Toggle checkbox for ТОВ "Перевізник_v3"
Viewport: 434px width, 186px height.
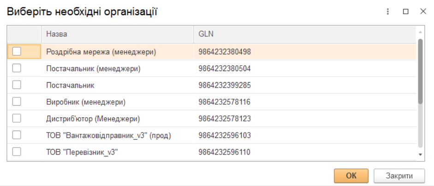(x=17, y=151)
